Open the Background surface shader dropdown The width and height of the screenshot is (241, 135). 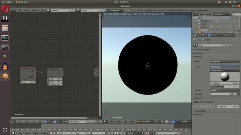(225, 61)
